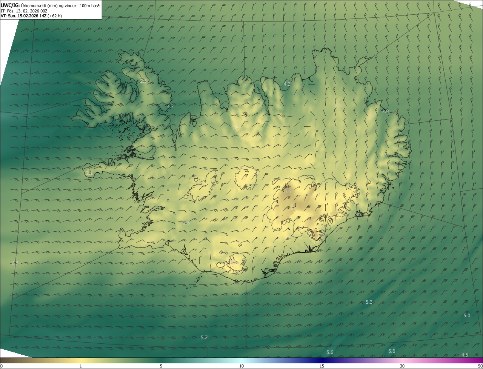The image size is (483, 369).
Task: Click the 5.2 value over the ocean
Action: 204,337
